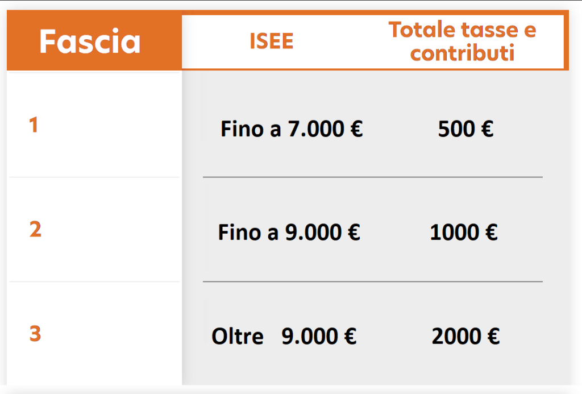Click the word Oltre in third row
The image size is (582, 394).
coord(238,337)
